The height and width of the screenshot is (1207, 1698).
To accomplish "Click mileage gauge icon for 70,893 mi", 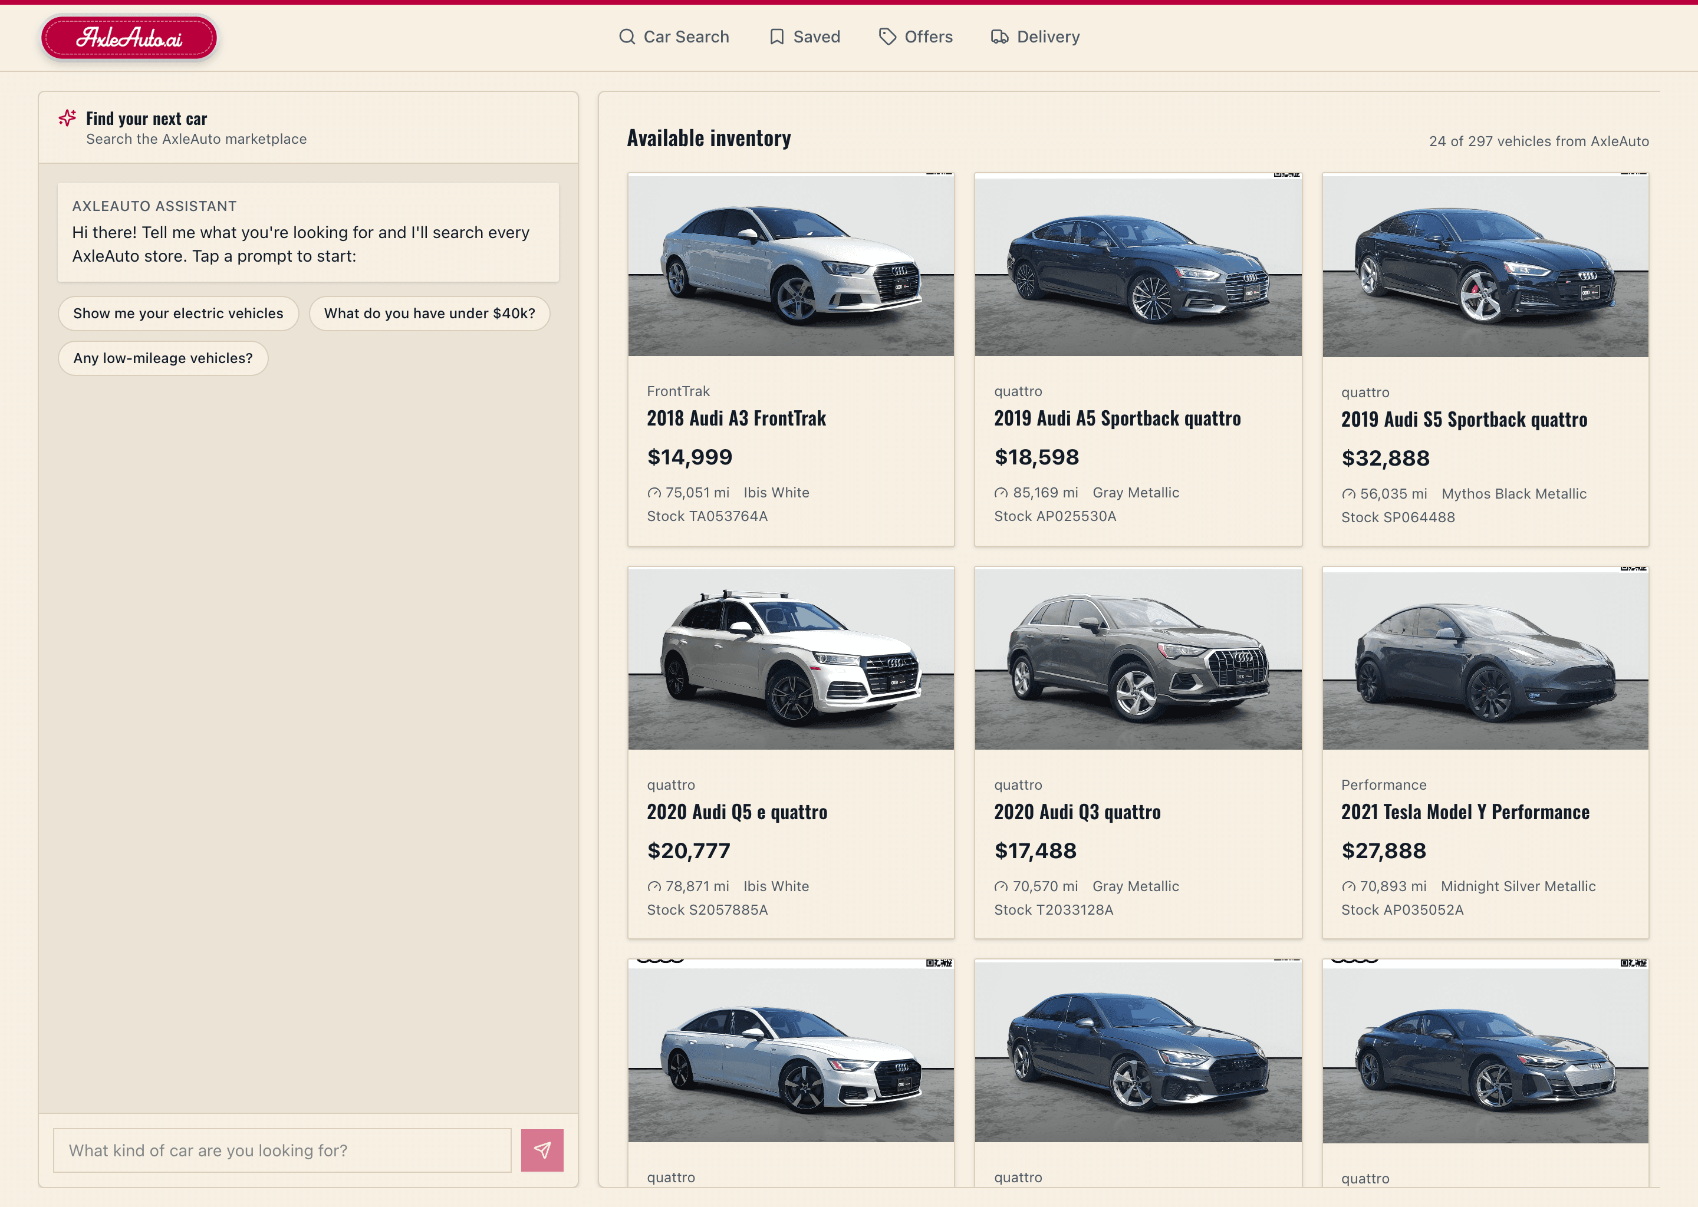I will point(1348,886).
